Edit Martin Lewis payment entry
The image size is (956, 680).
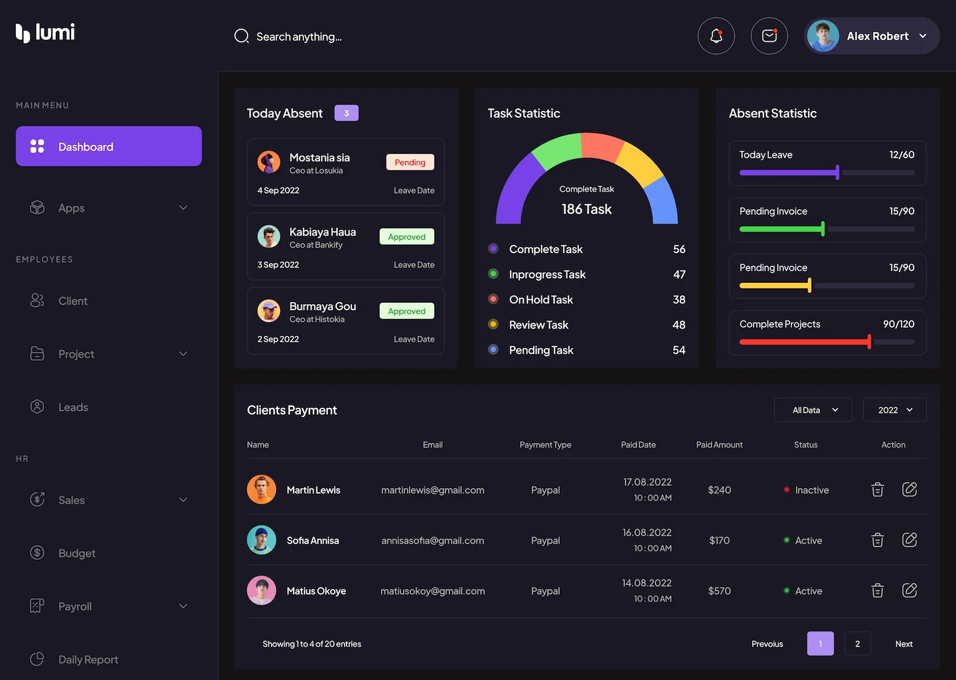click(x=909, y=489)
